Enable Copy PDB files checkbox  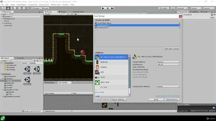click(x=158, y=67)
